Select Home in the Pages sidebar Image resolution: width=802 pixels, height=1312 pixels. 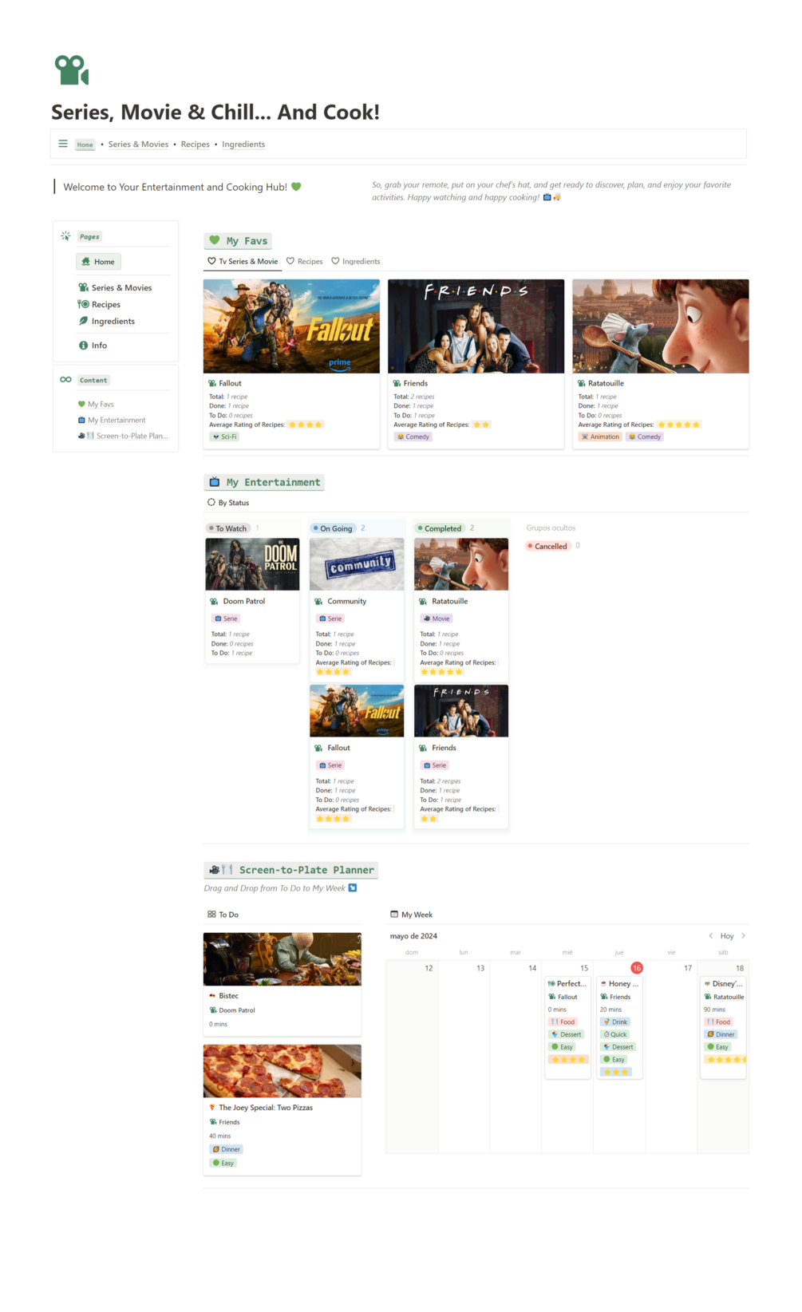98,262
